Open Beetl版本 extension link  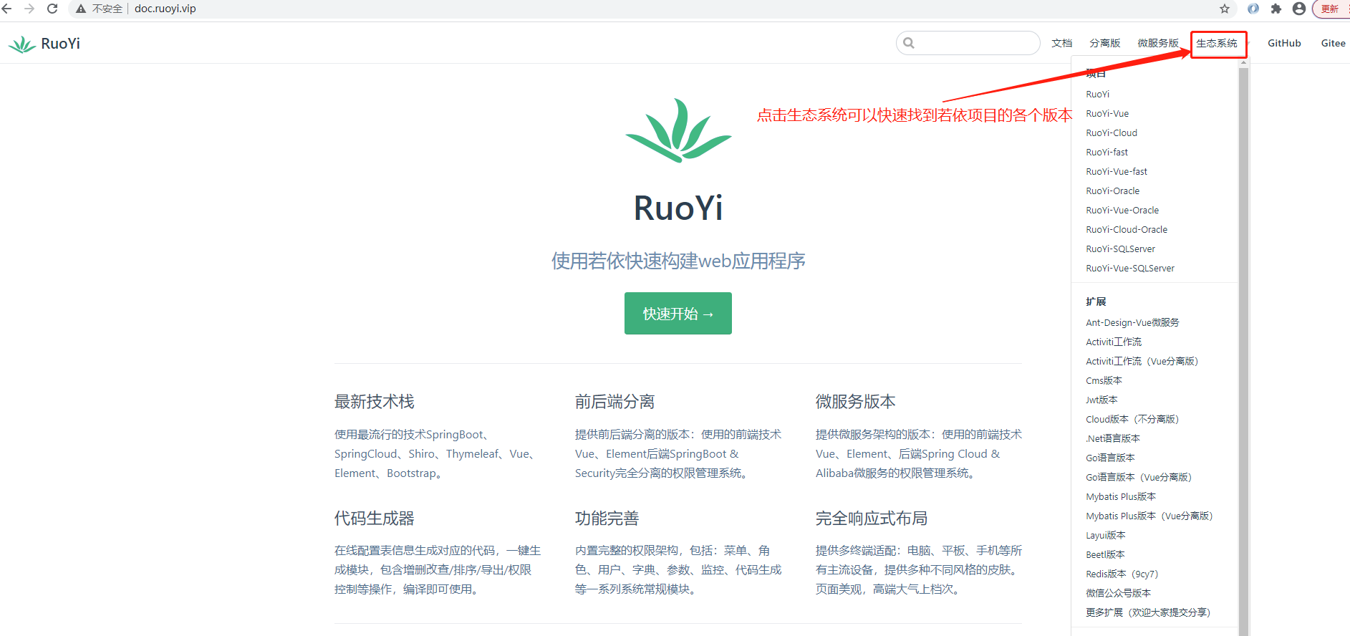coord(1105,554)
